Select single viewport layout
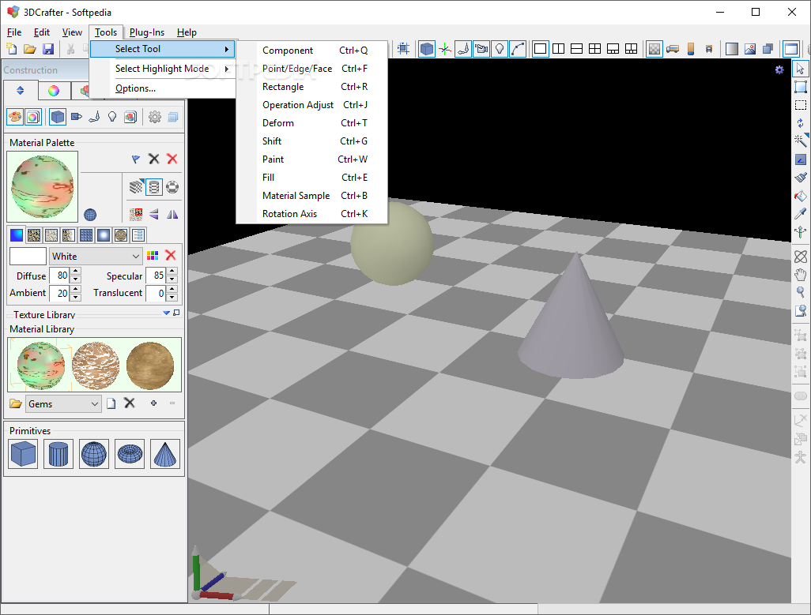The image size is (811, 615). click(x=541, y=49)
